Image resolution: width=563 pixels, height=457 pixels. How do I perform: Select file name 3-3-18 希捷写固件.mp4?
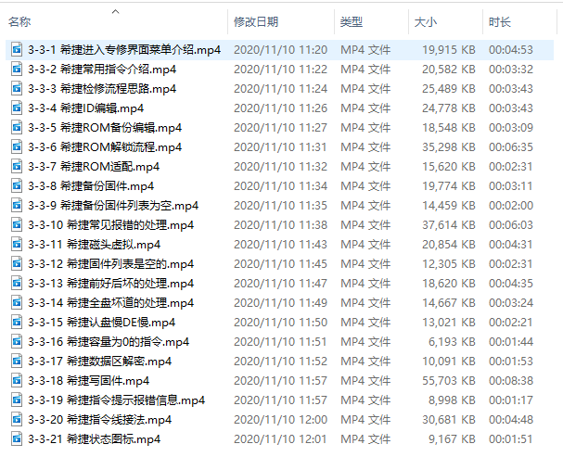89,381
